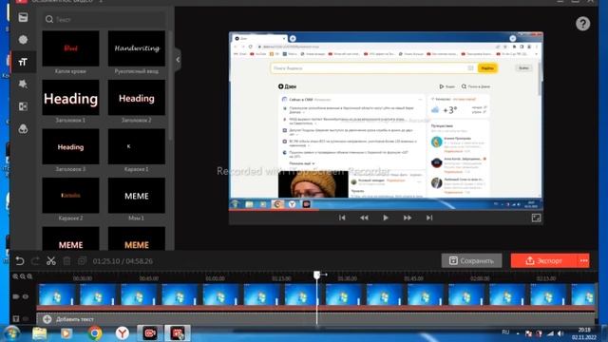Open the round stickers sidebar icon
This screenshot has width=608, height=342.
point(23,40)
